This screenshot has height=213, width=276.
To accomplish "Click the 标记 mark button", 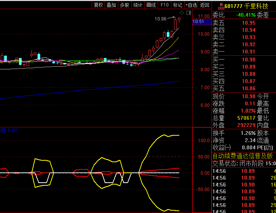I will [177, 5].
